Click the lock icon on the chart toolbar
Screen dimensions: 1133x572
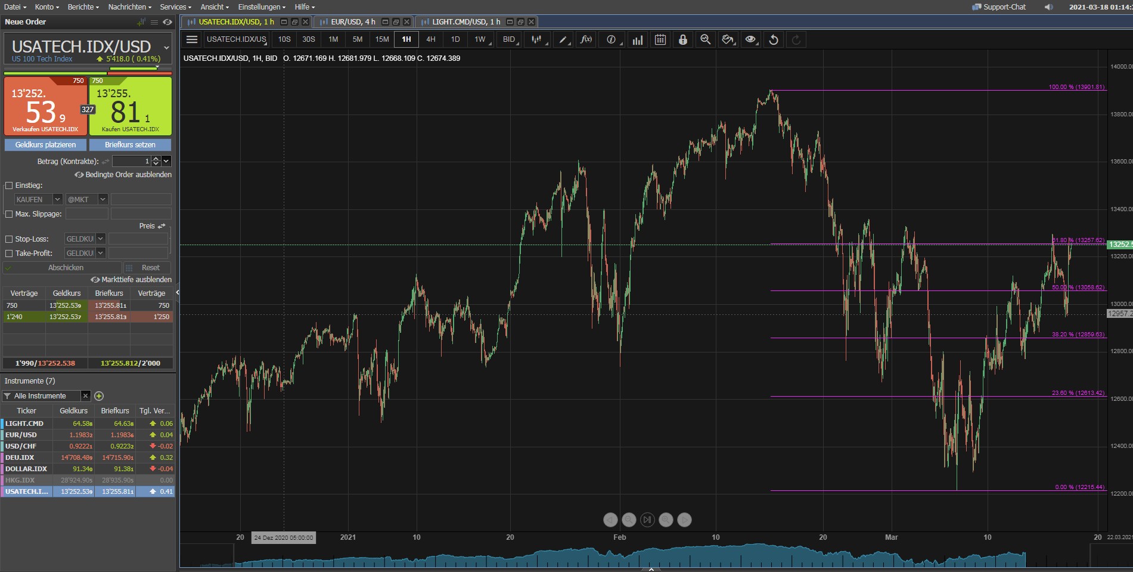pyautogui.click(x=682, y=39)
